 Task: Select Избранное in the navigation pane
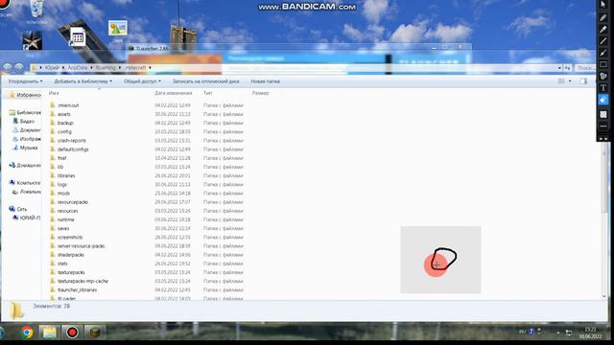[26, 95]
